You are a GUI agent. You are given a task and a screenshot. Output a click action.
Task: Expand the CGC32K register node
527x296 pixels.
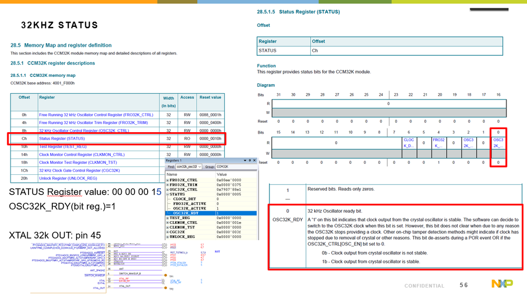(168, 232)
